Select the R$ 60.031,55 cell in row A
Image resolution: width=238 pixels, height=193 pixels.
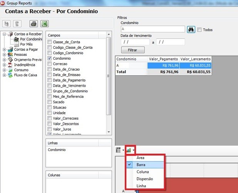196,65
